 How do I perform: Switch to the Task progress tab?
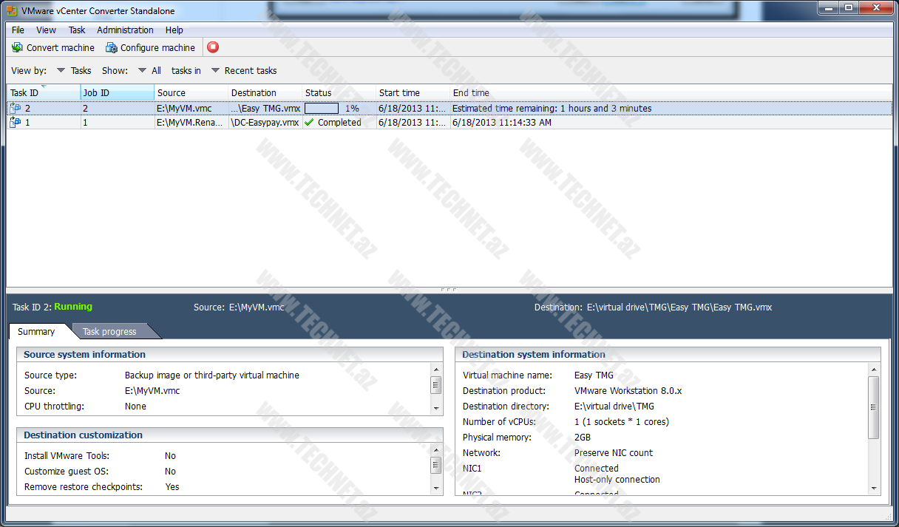tap(109, 332)
